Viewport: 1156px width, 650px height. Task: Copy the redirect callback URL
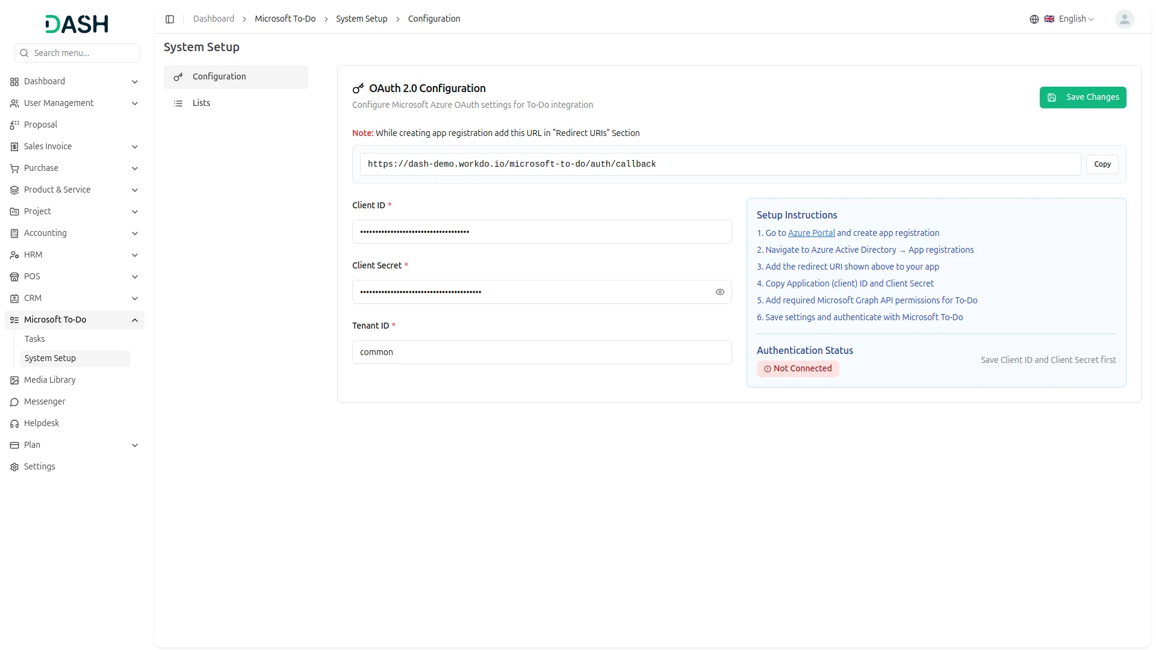1102,164
